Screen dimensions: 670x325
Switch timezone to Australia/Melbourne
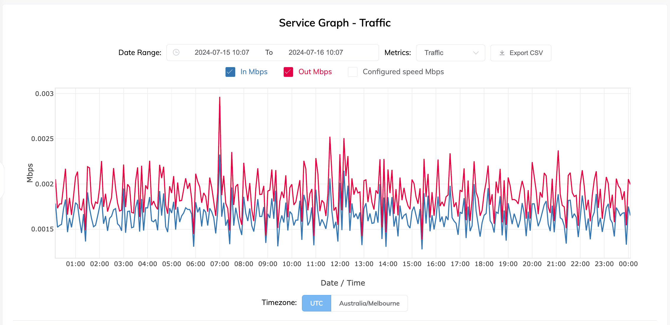coord(370,303)
